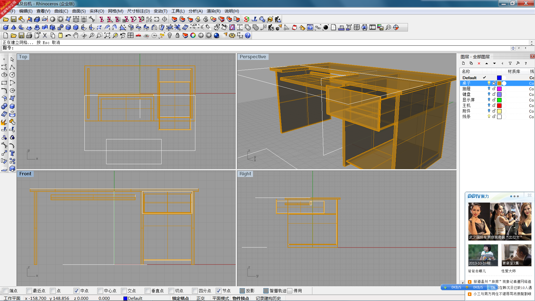Open 爸爸去哪儿 thumbnail in PPTV popup
Viewport: 535px width, 301px height.
(x=483, y=255)
